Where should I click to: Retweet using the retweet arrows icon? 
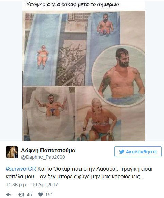tap(21, 195)
